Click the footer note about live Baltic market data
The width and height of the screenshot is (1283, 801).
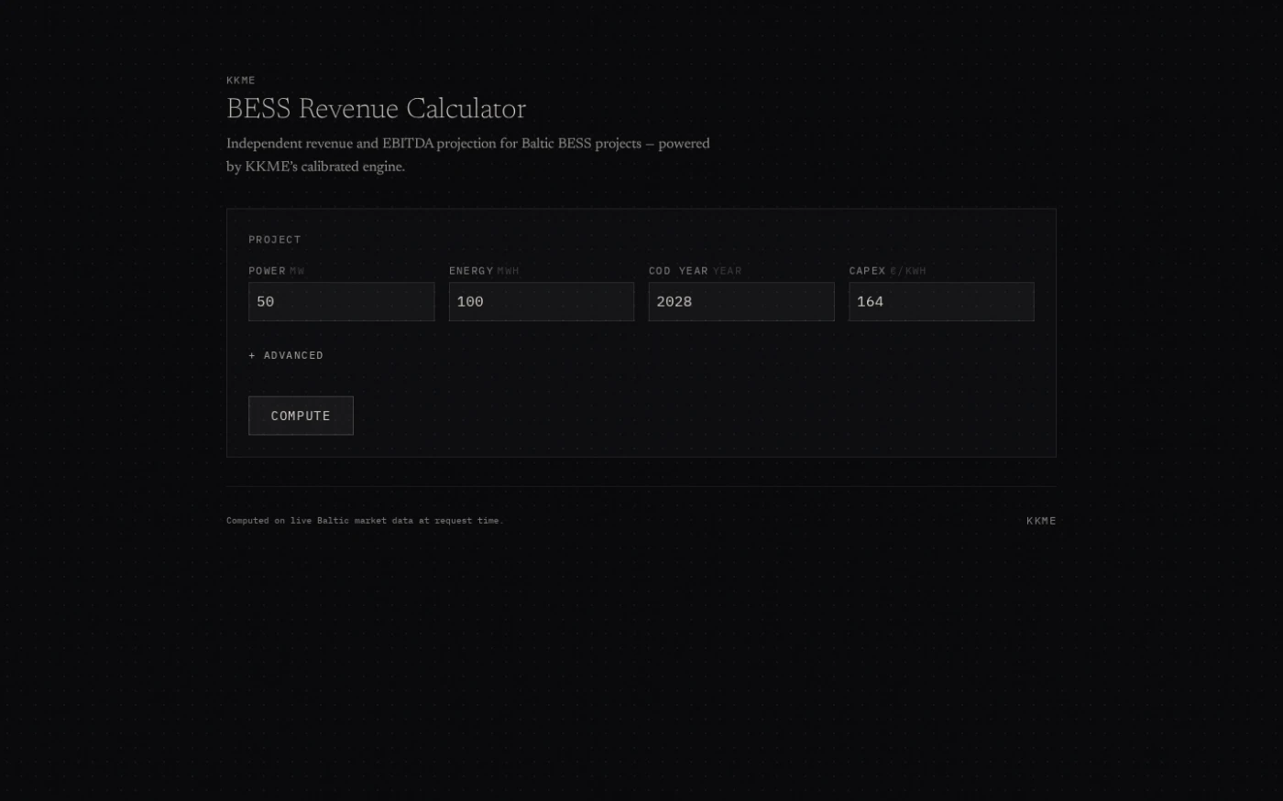click(x=365, y=521)
